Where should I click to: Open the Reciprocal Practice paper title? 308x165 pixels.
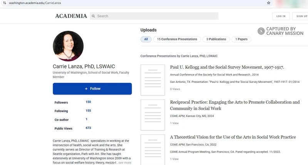tap(235, 105)
